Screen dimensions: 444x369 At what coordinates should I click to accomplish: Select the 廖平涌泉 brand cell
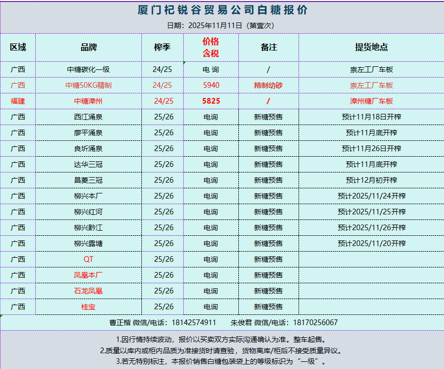pyautogui.click(x=89, y=133)
